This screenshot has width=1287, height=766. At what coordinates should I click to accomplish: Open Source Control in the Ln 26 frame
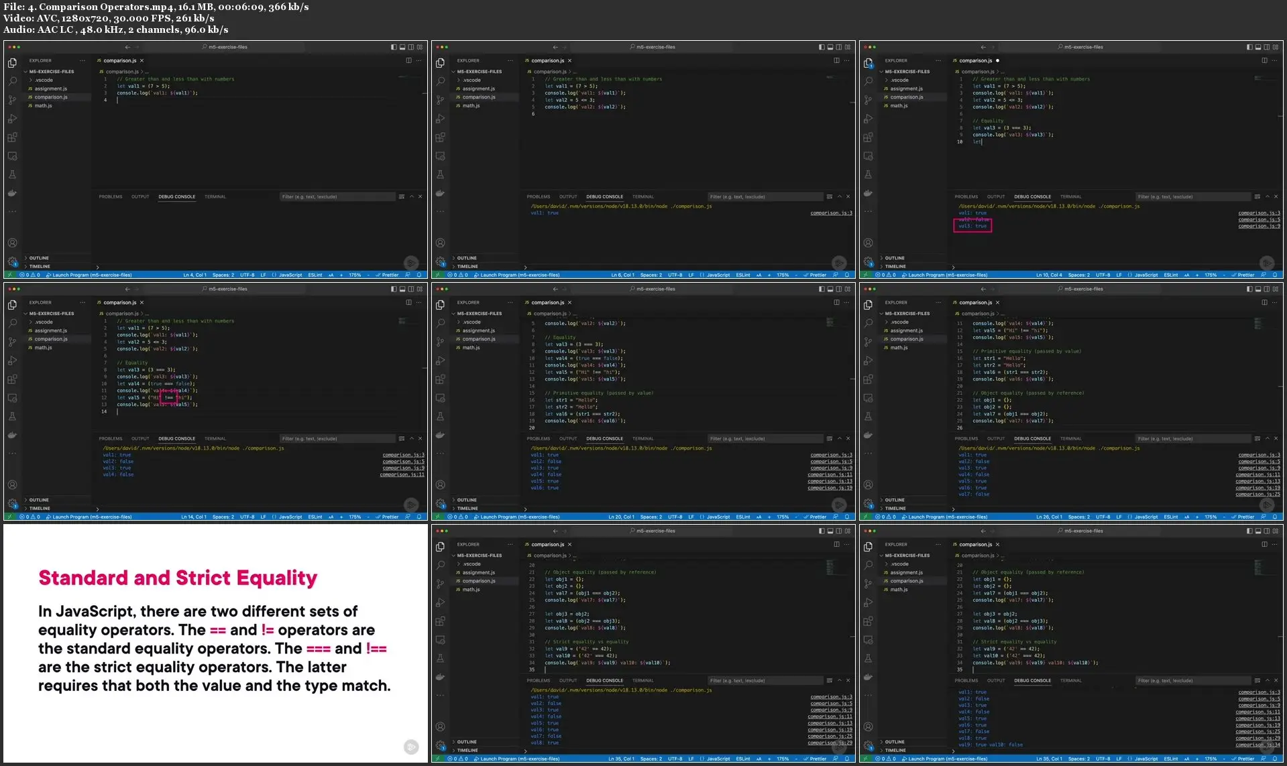pyautogui.click(x=868, y=342)
